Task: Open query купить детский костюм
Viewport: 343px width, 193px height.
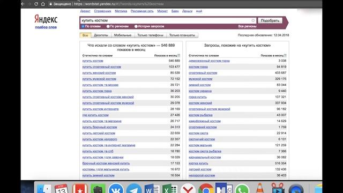Action: [x=99, y=133]
